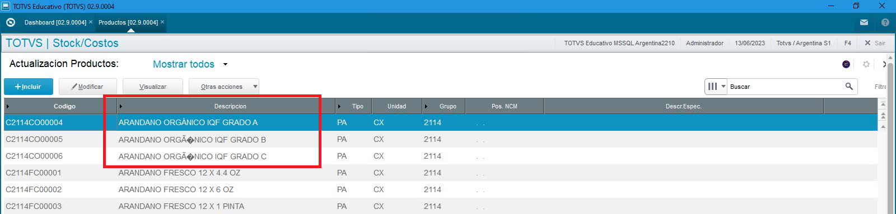Click TOTVS Educativo MSSQL Argentina2210 label
896x214 pixels.
coord(619,43)
